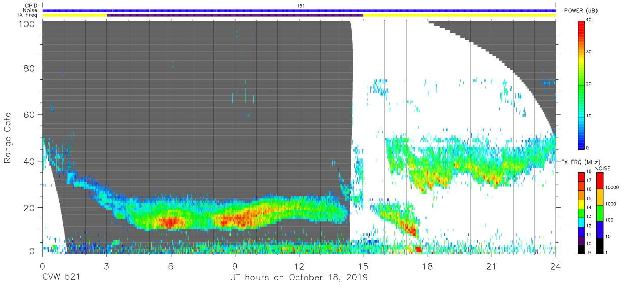This screenshot has height=288, width=625.
Task: Click the 80 tick on Range Gate axis
Action: pos(30,68)
